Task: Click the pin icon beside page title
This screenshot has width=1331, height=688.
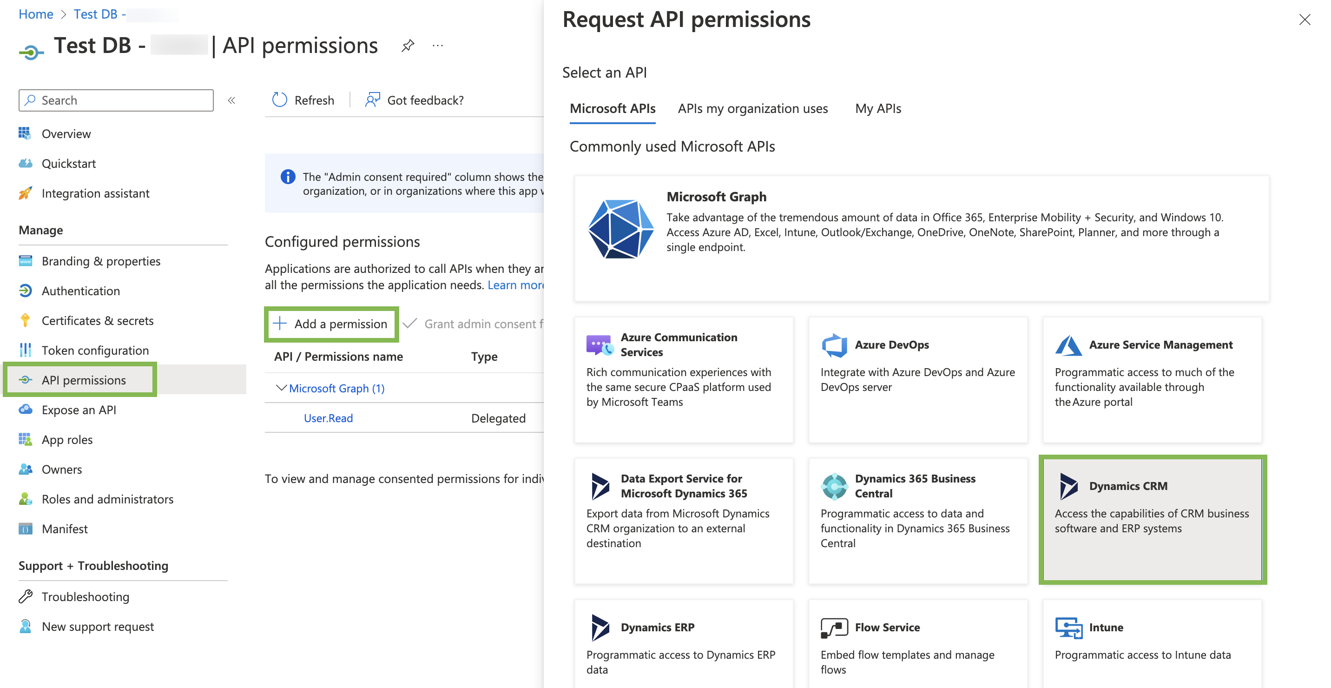Action: pos(408,46)
